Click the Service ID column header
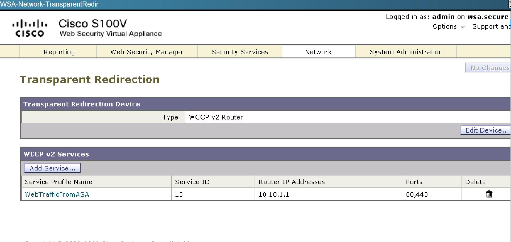511x242 pixels. tap(192, 182)
